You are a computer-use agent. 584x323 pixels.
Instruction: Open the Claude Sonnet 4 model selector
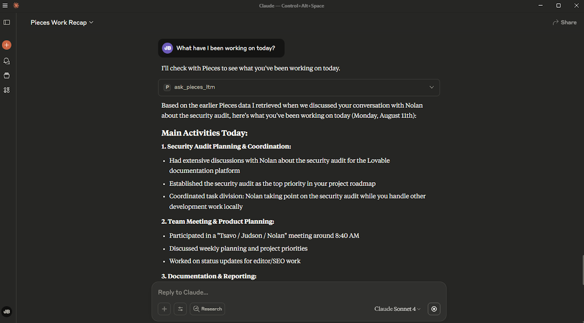[x=397, y=309]
